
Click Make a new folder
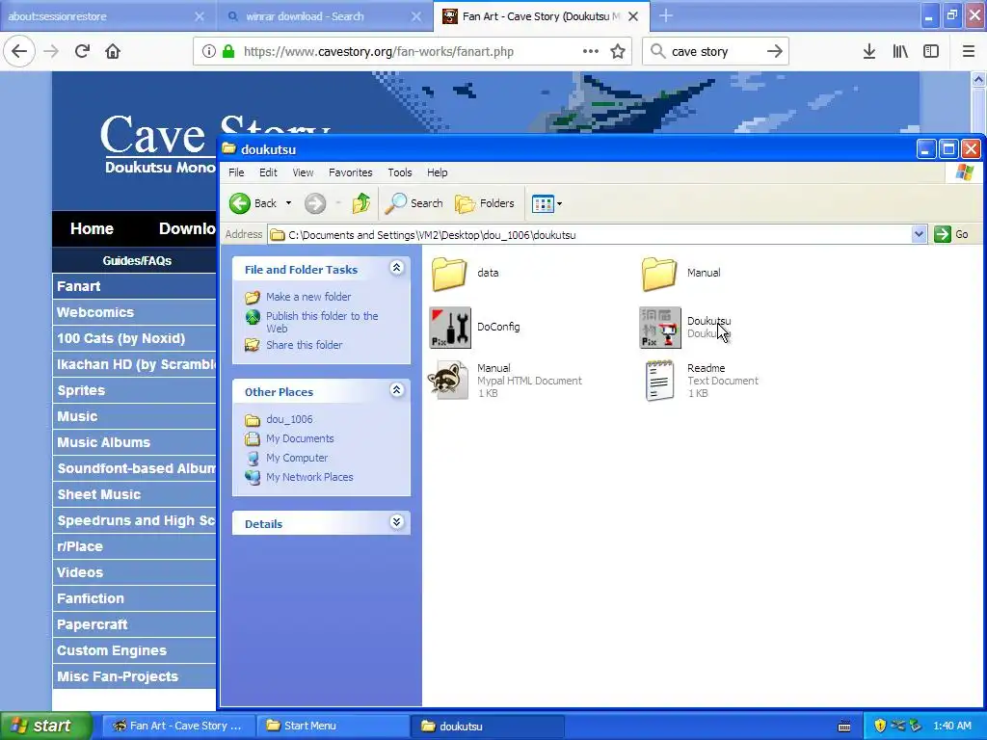(x=308, y=297)
